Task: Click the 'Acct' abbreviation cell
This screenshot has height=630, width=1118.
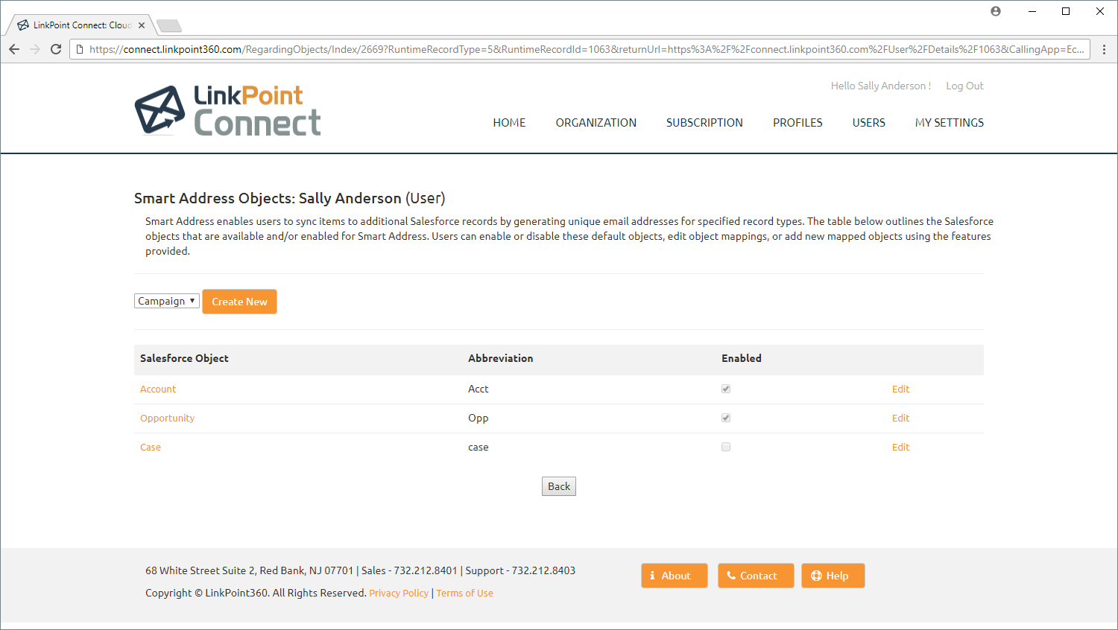Action: 478,389
